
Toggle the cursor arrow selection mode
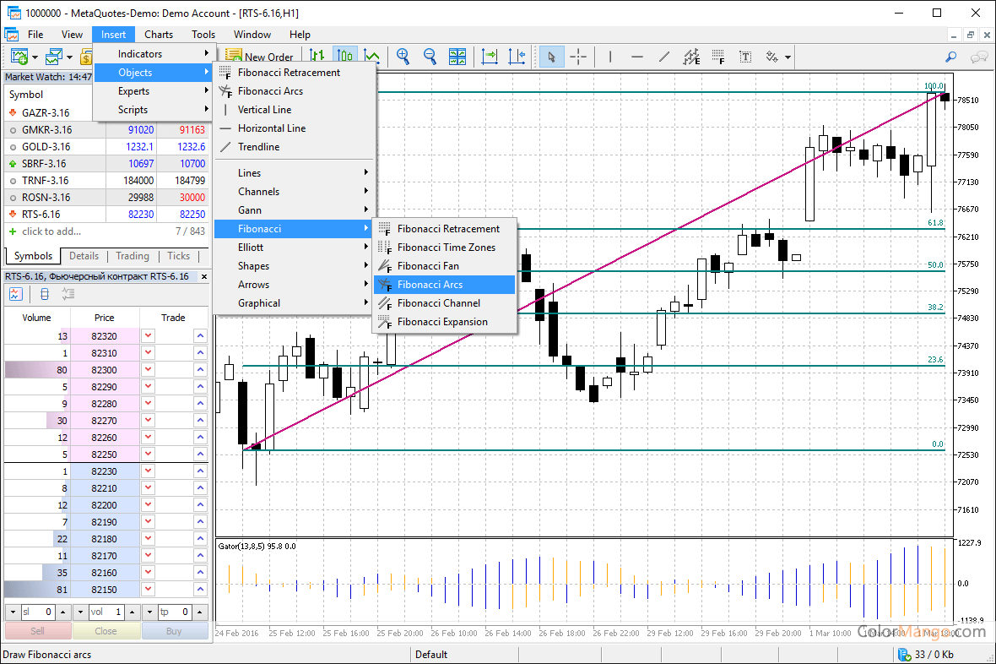click(x=551, y=57)
